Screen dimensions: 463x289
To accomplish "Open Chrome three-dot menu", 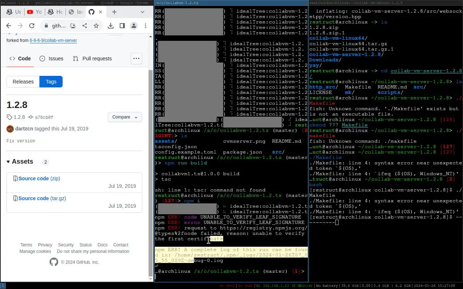I will point(145,26).
